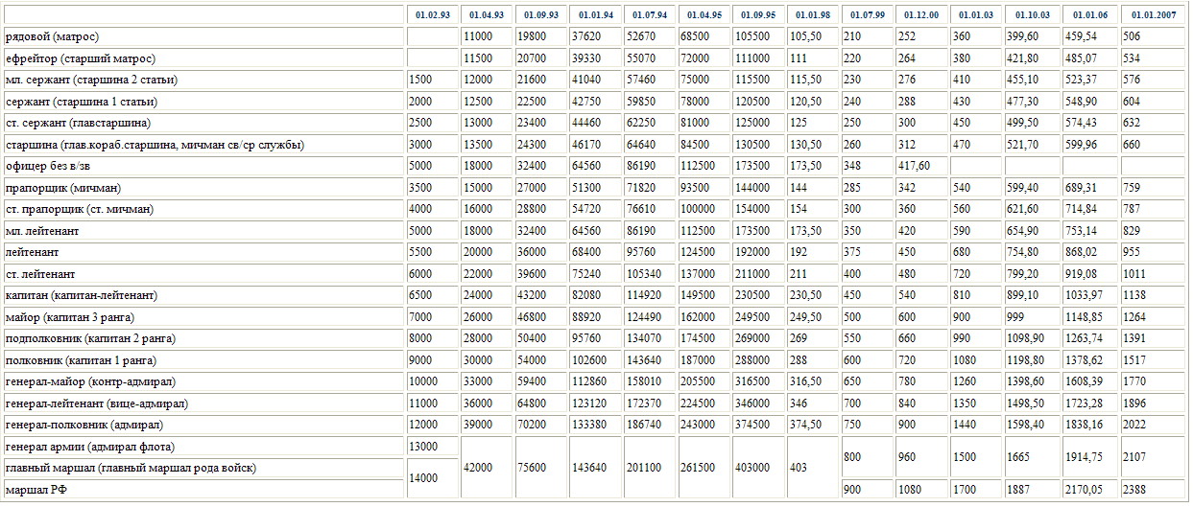Viewport: 1193px width, 507px height.
Task: Select the 01.09.95 column header
Action: 760,15
